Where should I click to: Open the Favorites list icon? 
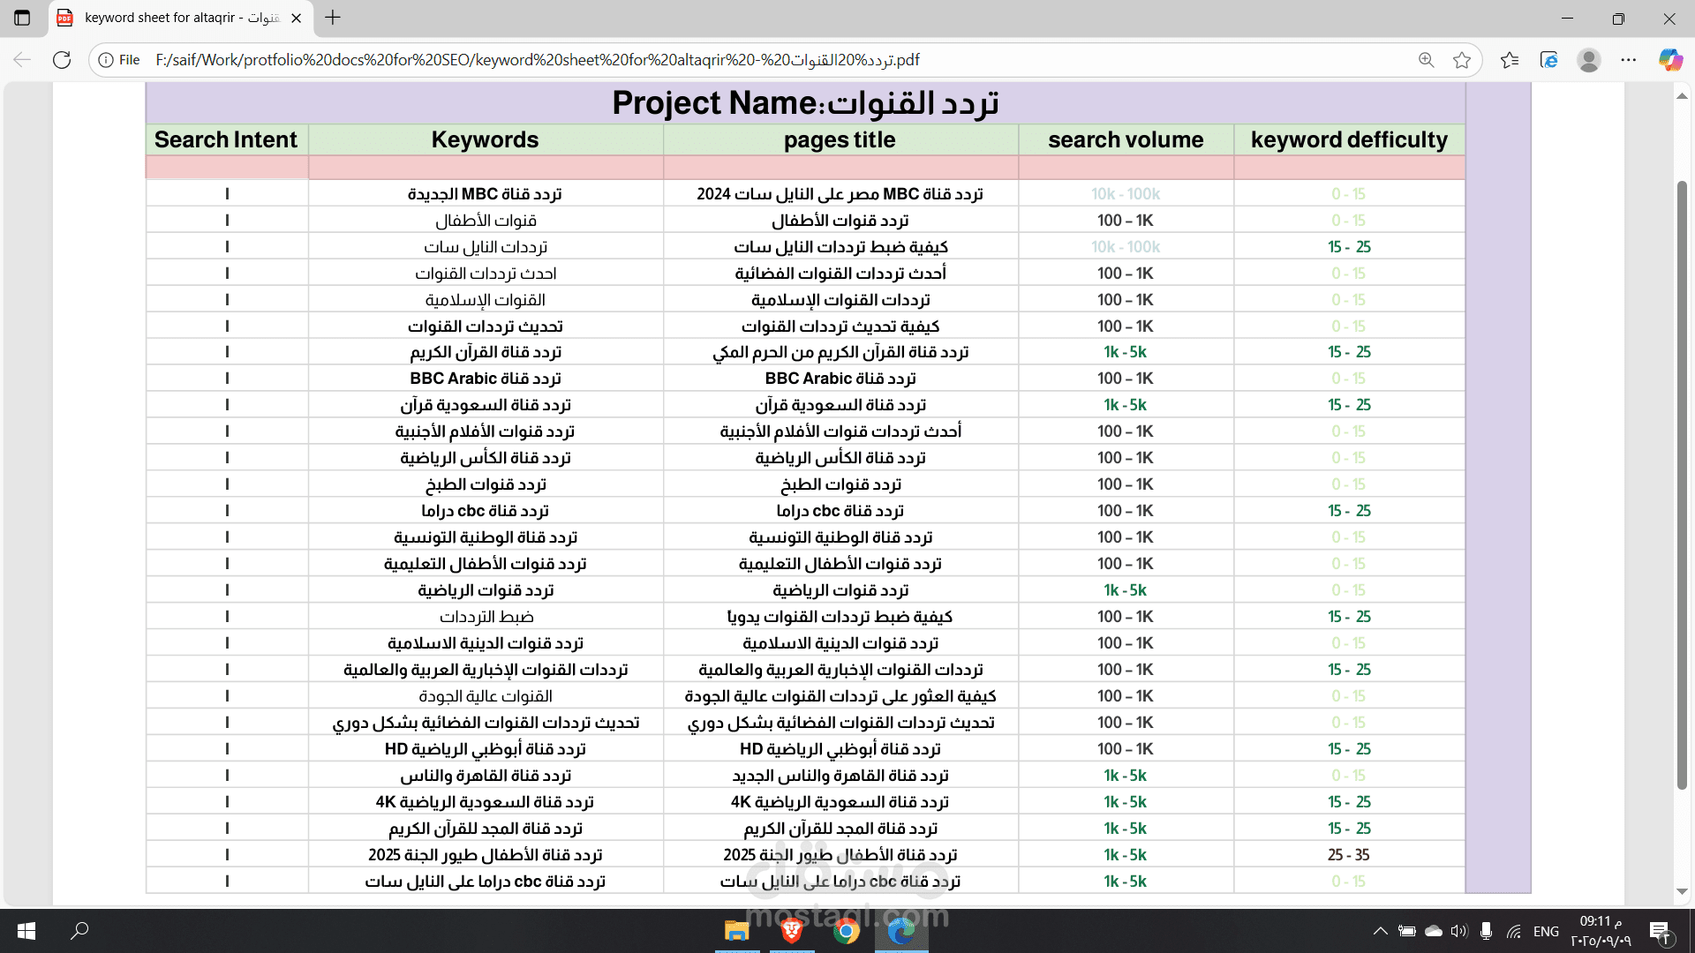1510,60
